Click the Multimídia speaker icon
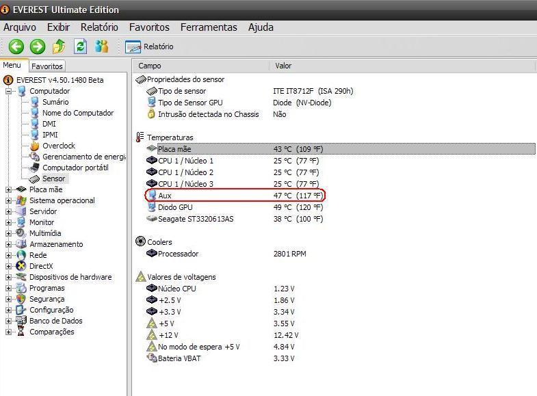The image size is (537, 396). [21, 233]
